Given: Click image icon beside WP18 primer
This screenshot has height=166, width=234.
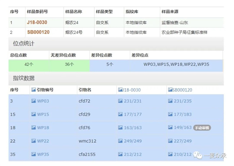Looking at the screenshot, I should coord(33,128).
